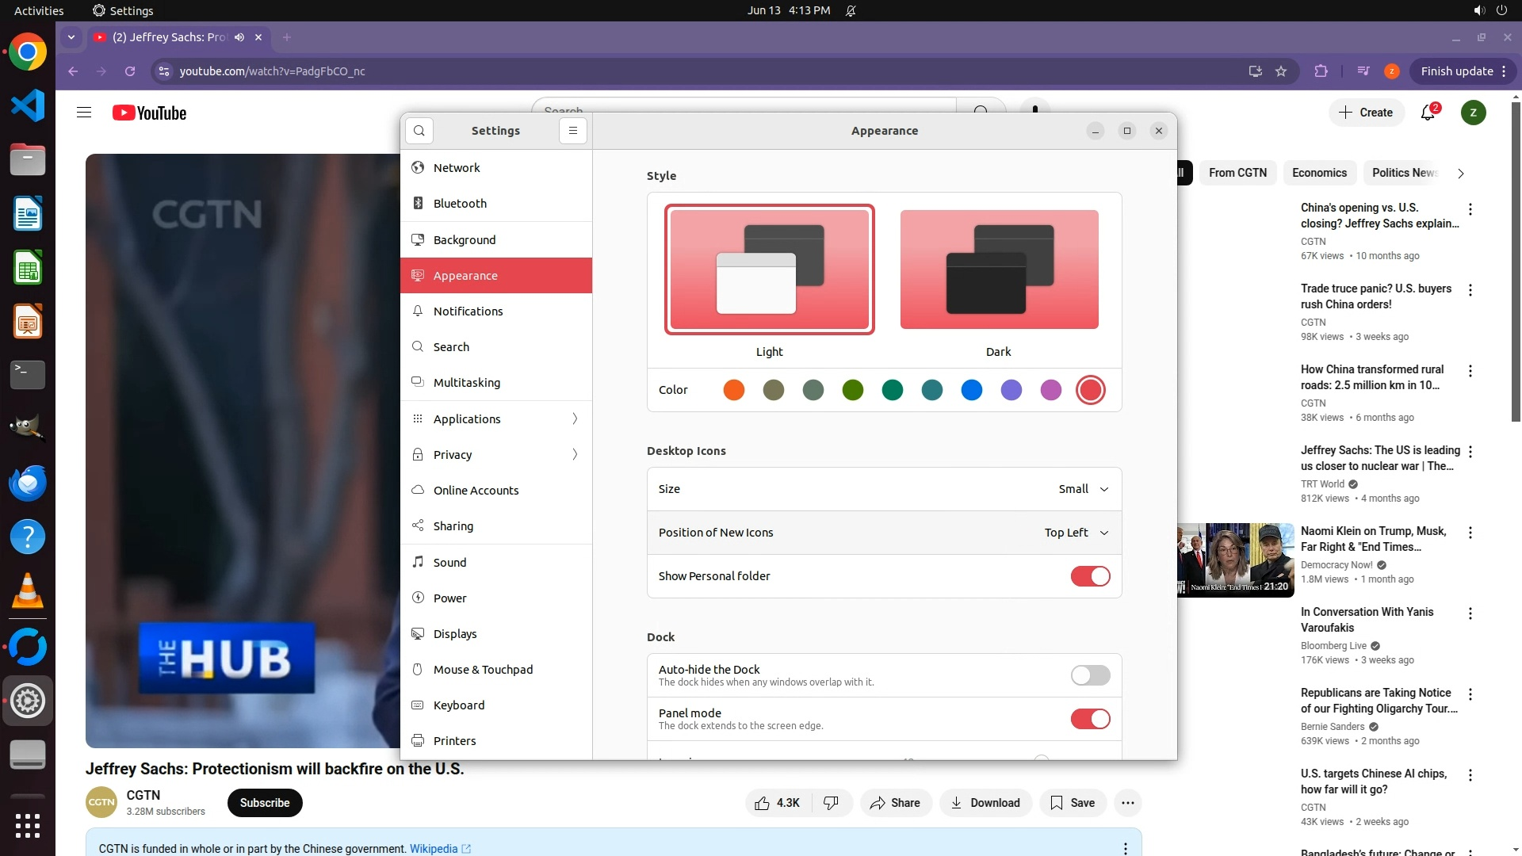
Task: Reload the YouTube page
Action: [x=130, y=71]
